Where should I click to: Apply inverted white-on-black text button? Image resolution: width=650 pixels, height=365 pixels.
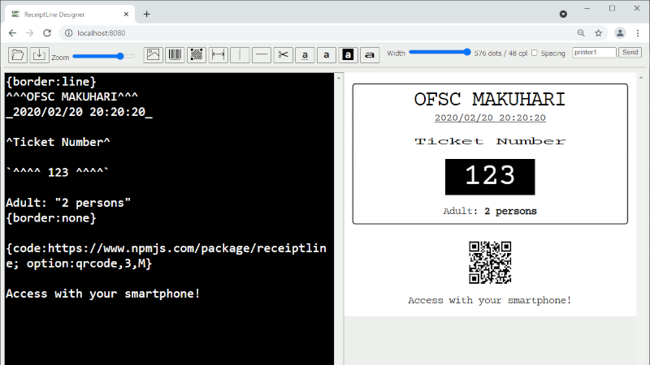348,54
